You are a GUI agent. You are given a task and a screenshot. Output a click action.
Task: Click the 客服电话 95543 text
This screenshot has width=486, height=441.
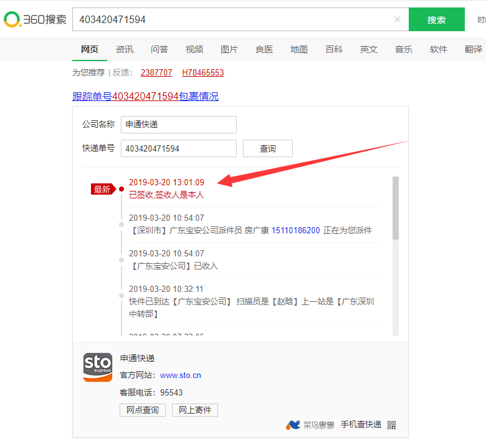click(151, 392)
